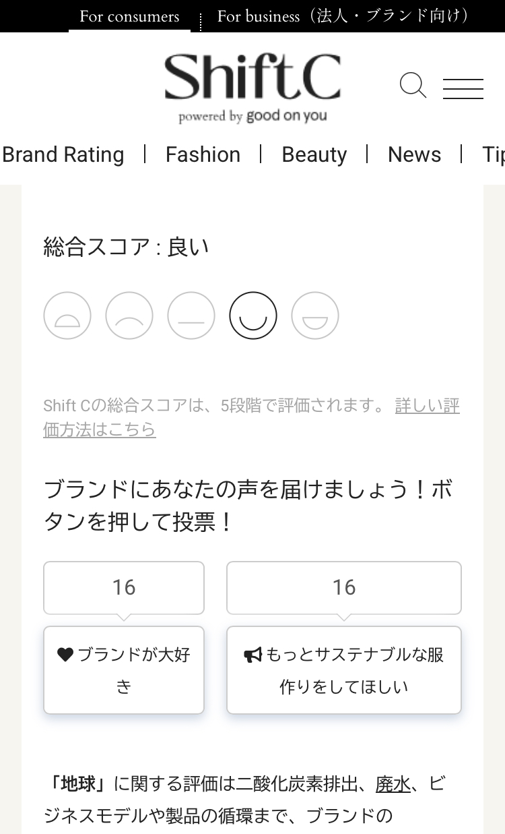Screen dimensions: 505x834
Task: Click the very sad face rating icon
Action: point(67,316)
